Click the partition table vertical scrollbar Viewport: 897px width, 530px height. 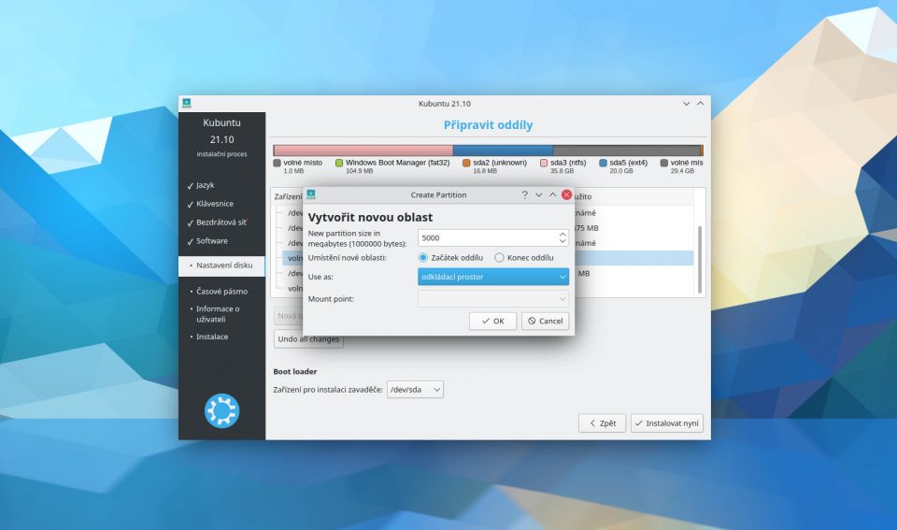pos(700,260)
